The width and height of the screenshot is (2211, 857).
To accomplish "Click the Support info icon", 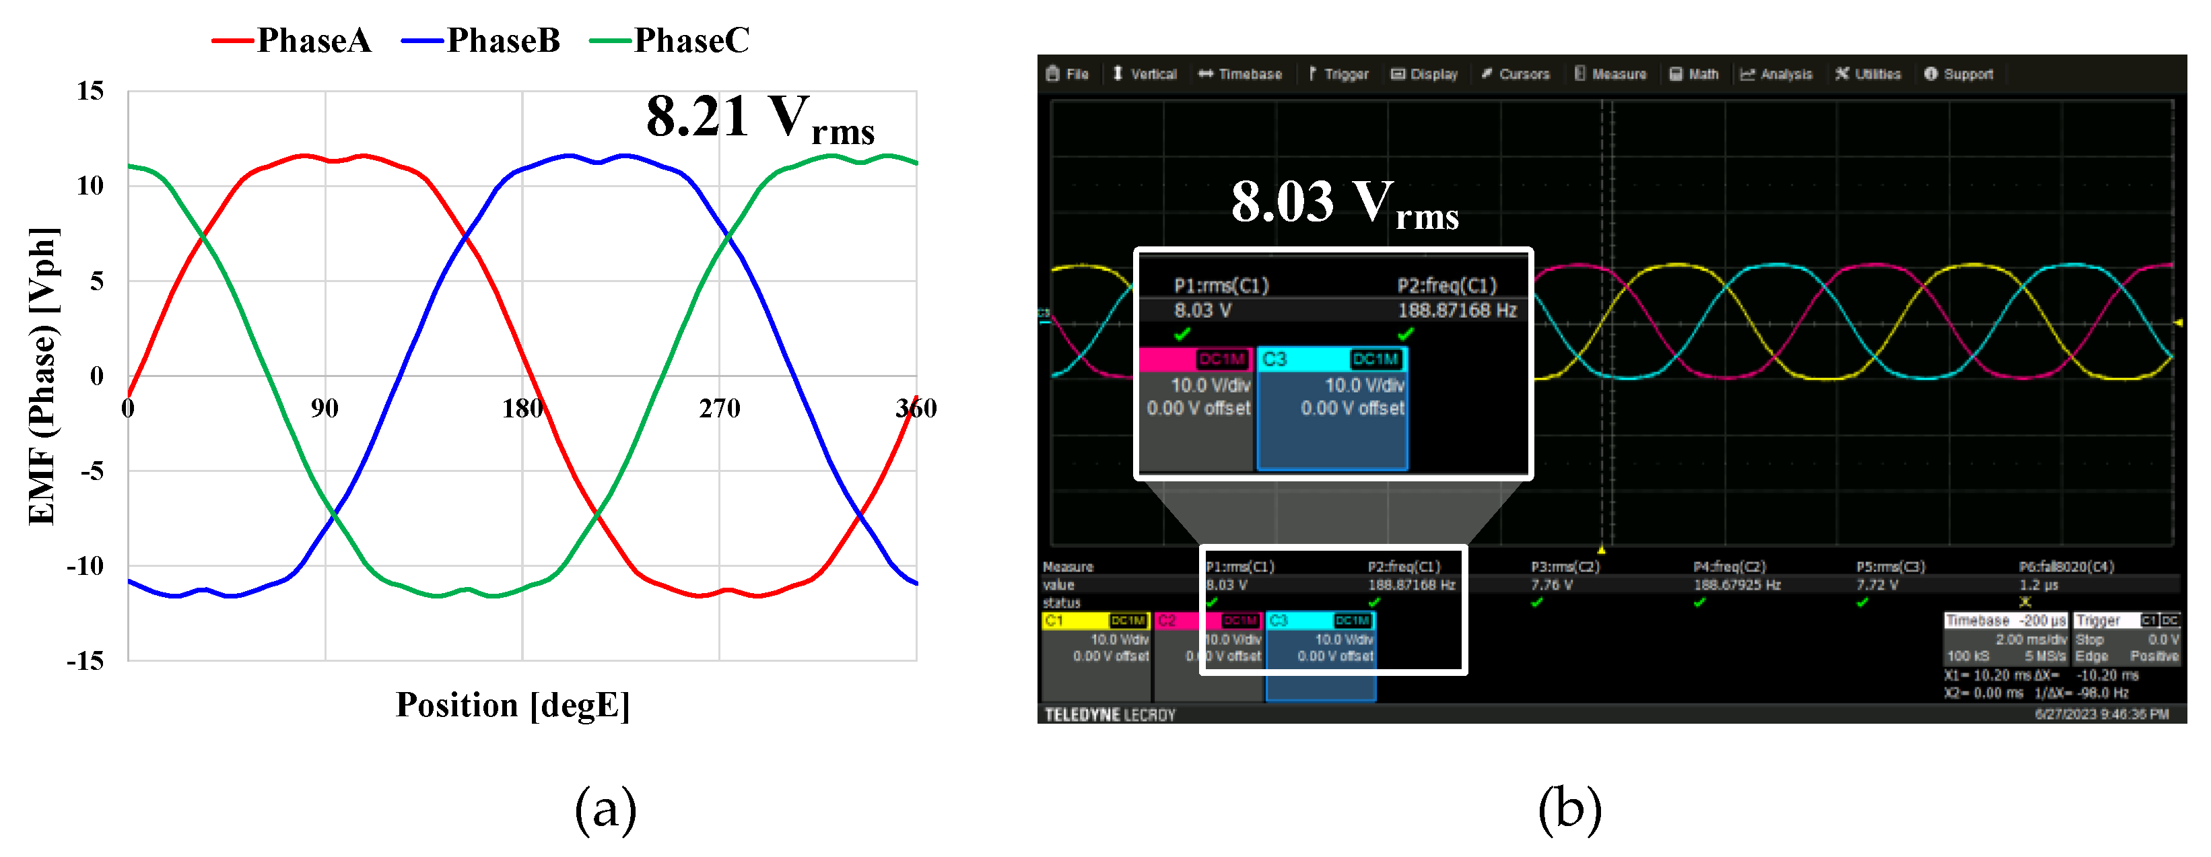I will pos(1930,74).
